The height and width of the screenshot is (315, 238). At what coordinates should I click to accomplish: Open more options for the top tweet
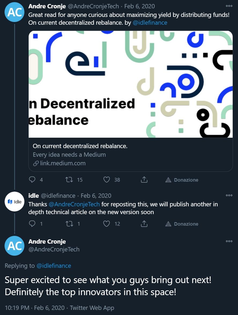[229, 6]
